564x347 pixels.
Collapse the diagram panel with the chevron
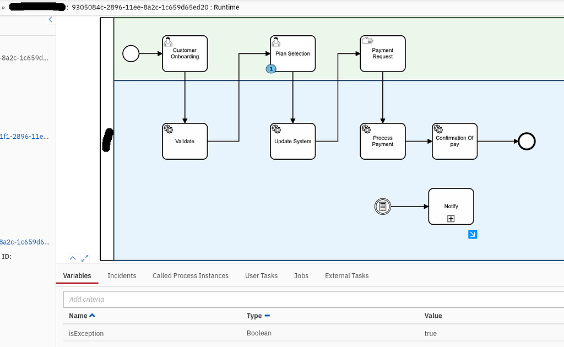click(x=72, y=258)
